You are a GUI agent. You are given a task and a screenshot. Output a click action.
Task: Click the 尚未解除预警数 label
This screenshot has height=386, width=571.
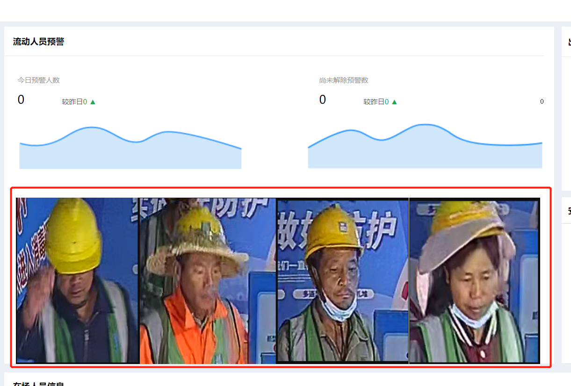coord(344,80)
